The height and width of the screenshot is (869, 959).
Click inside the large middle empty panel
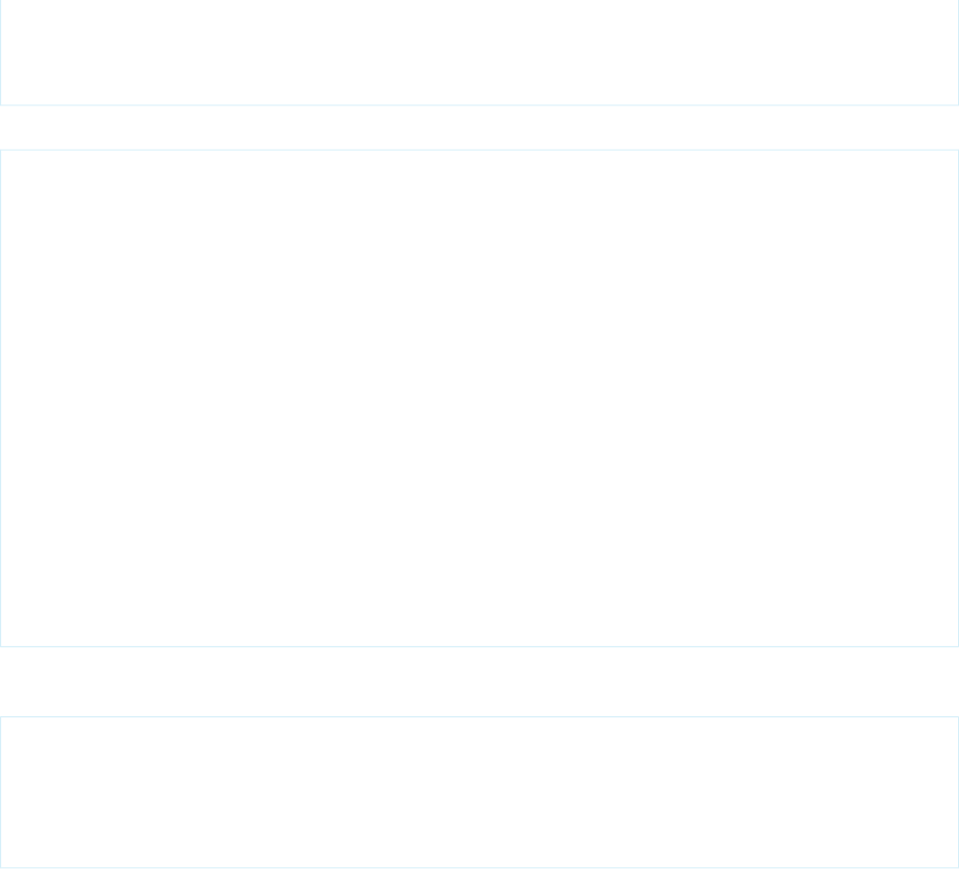point(479,398)
